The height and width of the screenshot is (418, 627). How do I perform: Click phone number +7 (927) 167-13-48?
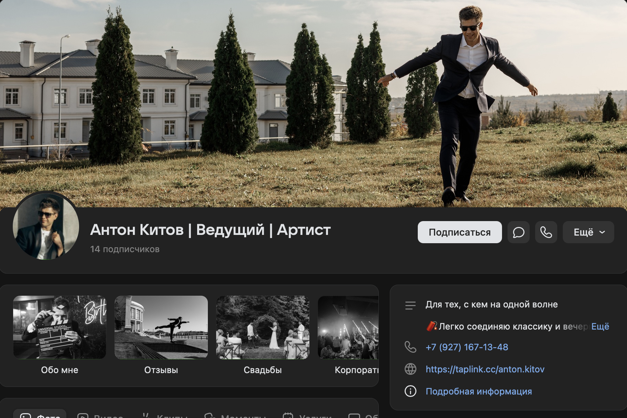467,347
